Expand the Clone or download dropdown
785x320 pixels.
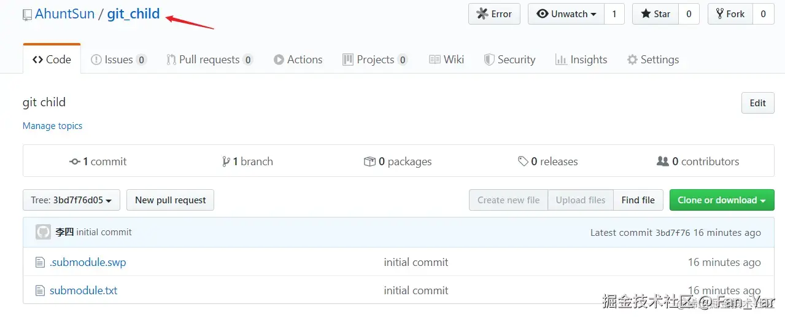[721, 200]
